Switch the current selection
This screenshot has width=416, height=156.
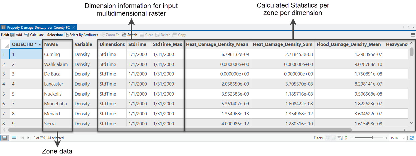tap(129, 35)
